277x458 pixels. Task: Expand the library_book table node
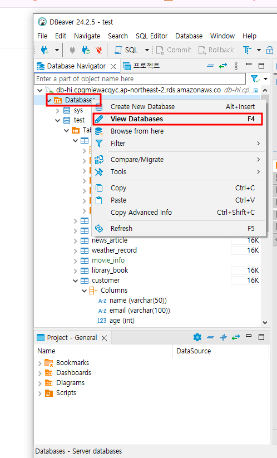(75, 271)
